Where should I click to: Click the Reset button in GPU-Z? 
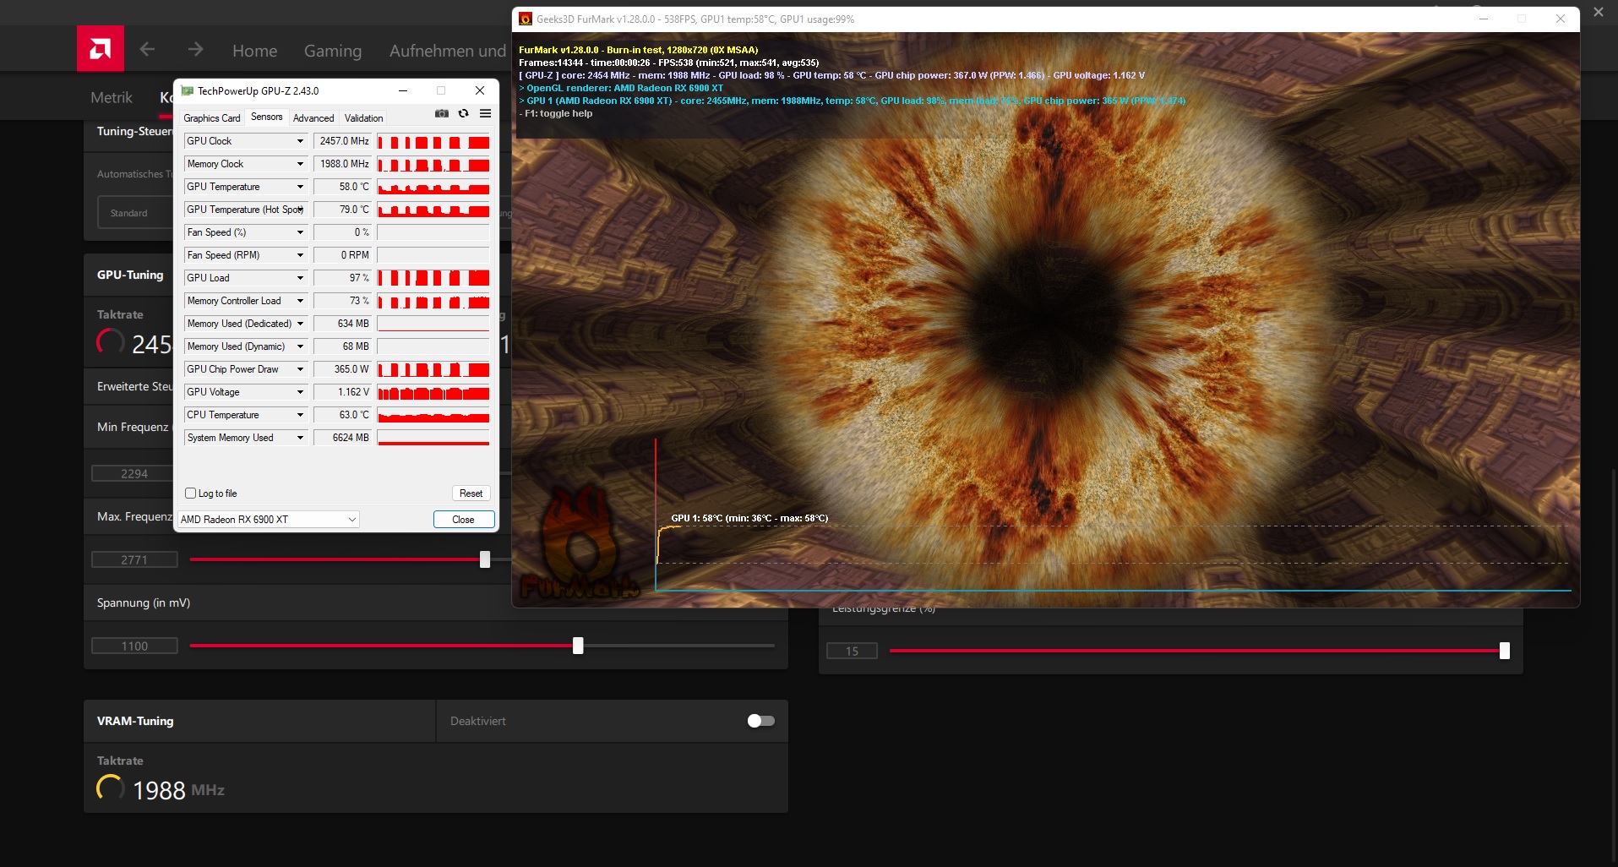[x=471, y=493]
